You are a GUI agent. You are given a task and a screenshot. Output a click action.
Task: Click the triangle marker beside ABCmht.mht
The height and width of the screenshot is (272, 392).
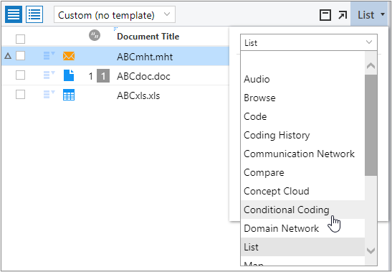(8, 56)
